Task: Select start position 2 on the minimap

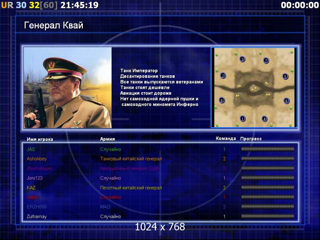Action: coord(223,76)
